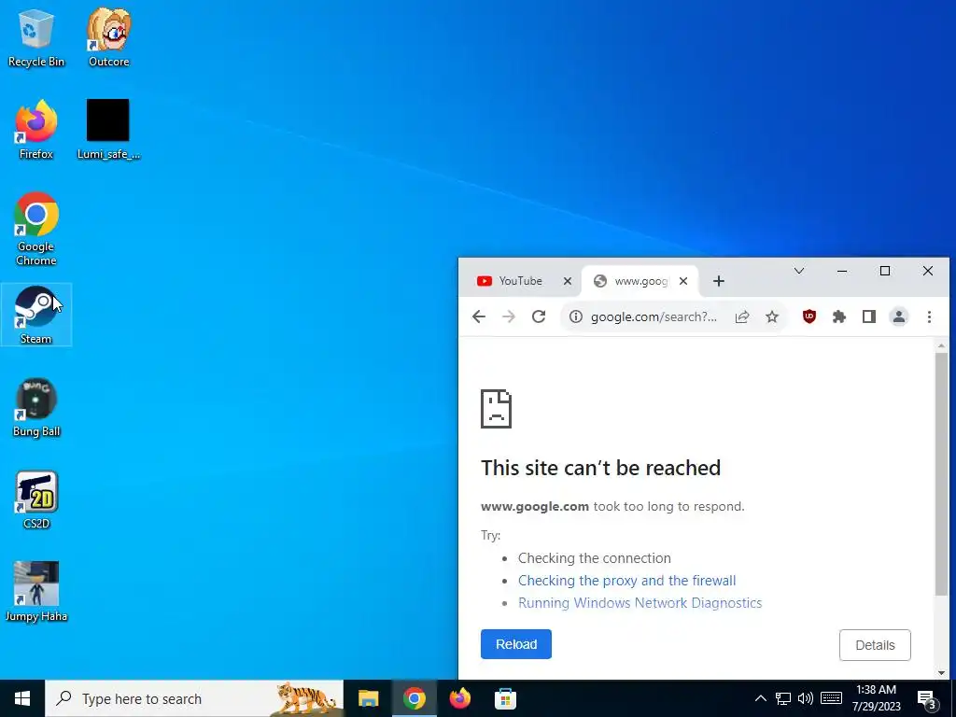Select the Firefox desktop shortcut
The height and width of the screenshot is (717, 956).
[x=36, y=131]
